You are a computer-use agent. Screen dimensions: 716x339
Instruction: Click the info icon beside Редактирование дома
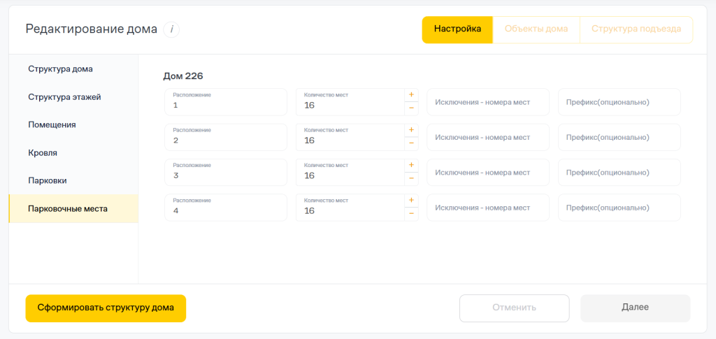[172, 29]
